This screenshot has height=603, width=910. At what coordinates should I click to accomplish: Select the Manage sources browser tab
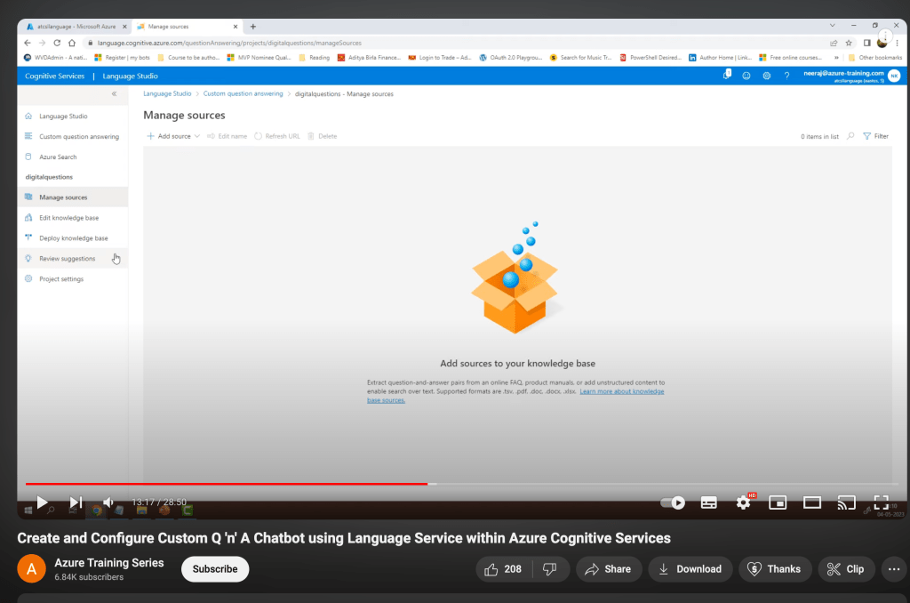pos(185,26)
